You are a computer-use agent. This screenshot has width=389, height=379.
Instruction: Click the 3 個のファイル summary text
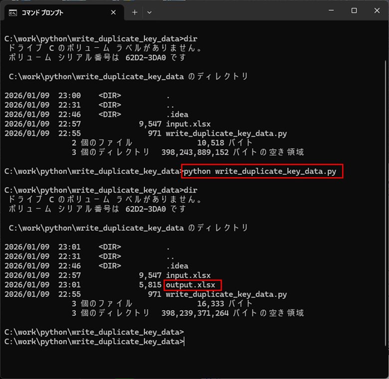tap(102, 304)
